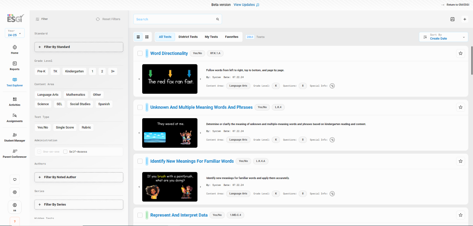Filter by Mathematics content area
Viewport: 473px width, 226px height.
pyautogui.click(x=76, y=95)
